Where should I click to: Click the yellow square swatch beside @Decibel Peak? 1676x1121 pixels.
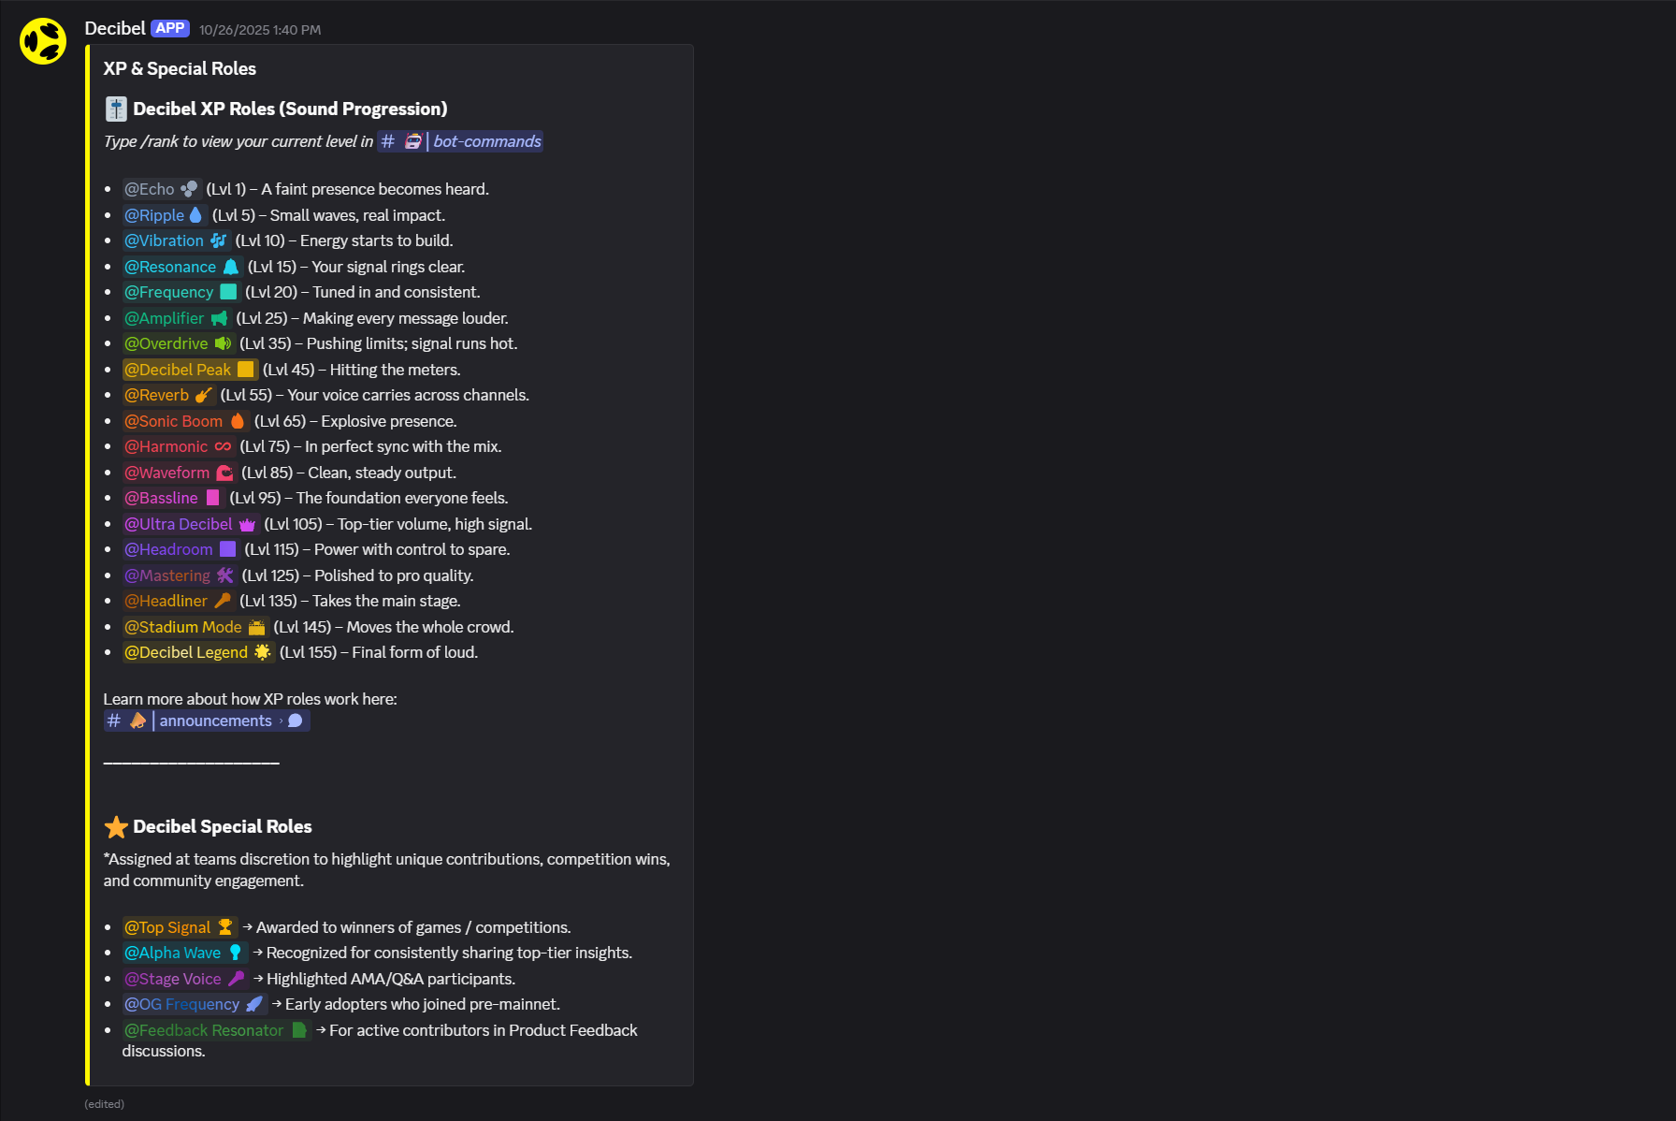tap(246, 370)
